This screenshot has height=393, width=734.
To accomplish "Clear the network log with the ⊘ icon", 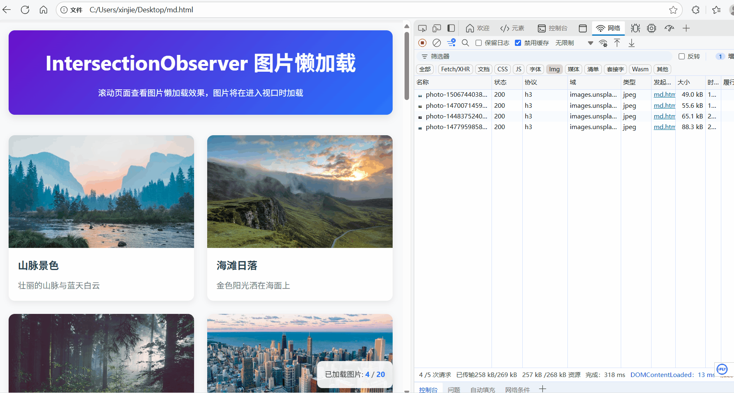I will [x=437, y=43].
